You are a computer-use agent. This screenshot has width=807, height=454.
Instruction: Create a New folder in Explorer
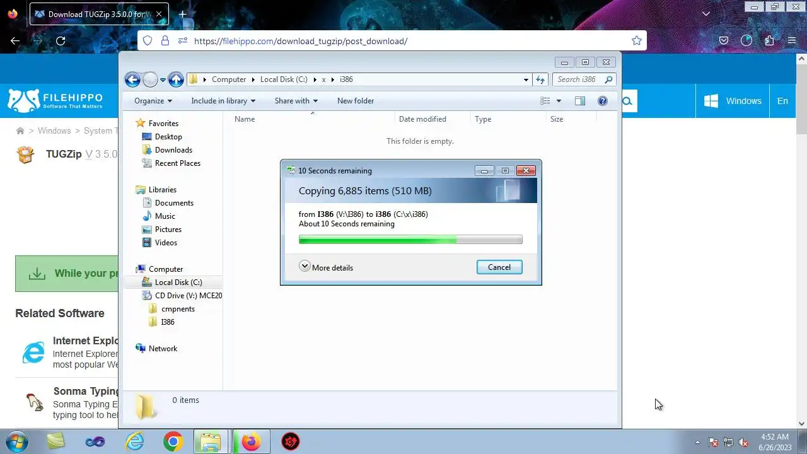coord(356,101)
